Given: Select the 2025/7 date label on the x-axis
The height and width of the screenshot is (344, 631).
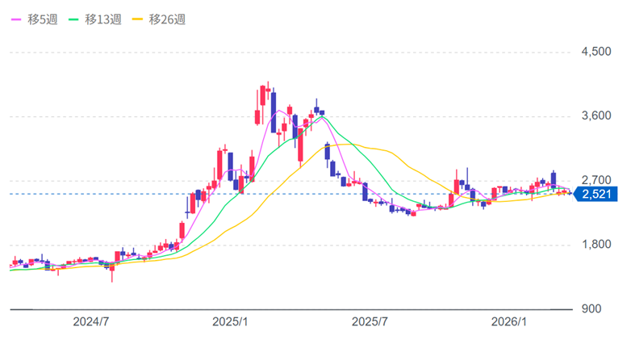Looking at the screenshot, I should 371,321.
